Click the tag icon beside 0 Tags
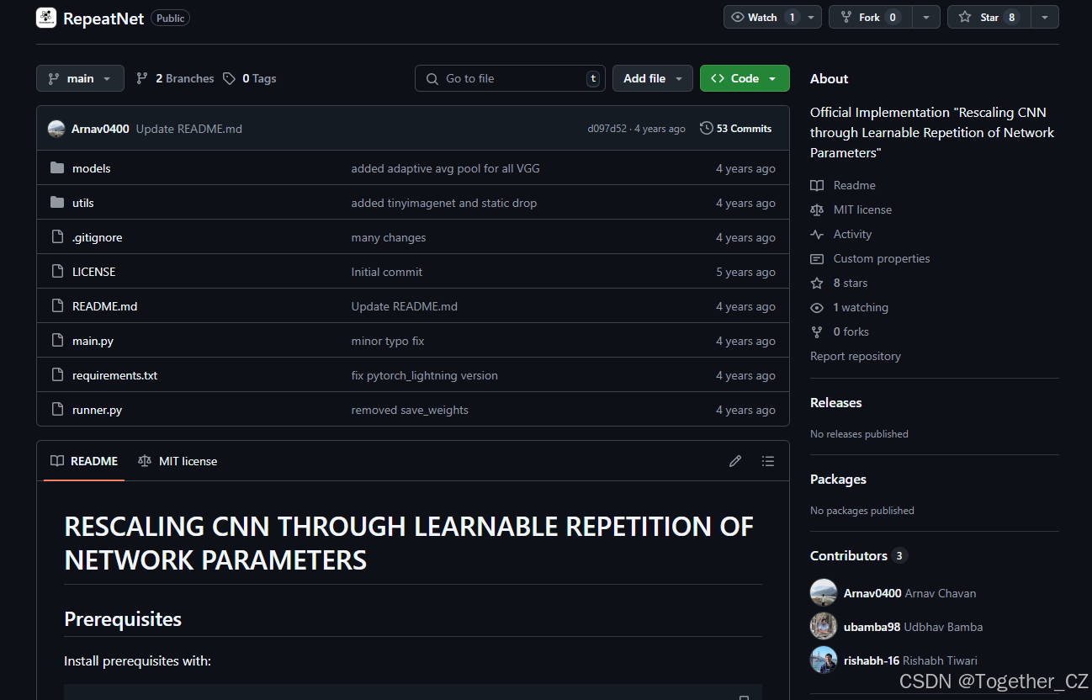Screen dimensions: 1092x700 [230, 78]
